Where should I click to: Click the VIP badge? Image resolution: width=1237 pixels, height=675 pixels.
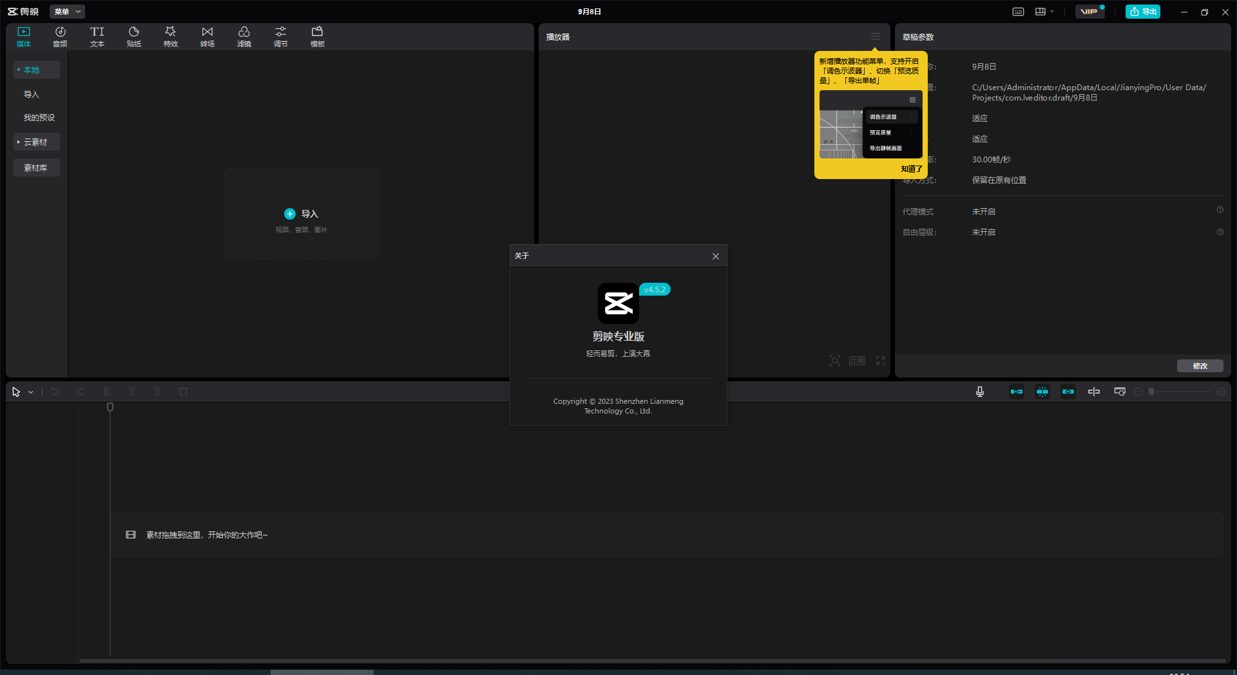(1090, 12)
